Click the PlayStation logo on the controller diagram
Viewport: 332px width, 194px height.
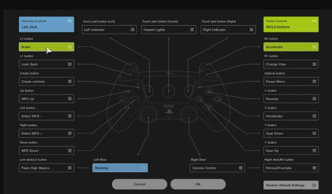tap(169, 111)
